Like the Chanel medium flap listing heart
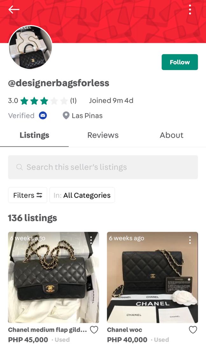Image resolution: width=206 pixels, height=344 pixels. coord(94,330)
